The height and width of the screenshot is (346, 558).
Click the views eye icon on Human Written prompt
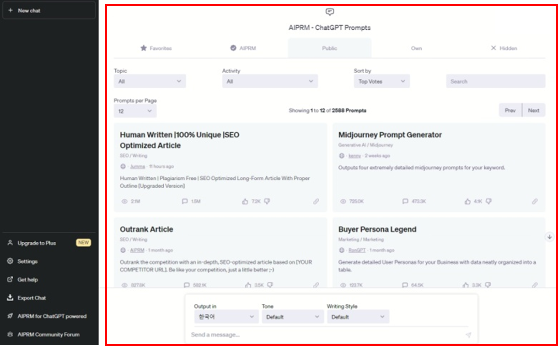(124, 201)
